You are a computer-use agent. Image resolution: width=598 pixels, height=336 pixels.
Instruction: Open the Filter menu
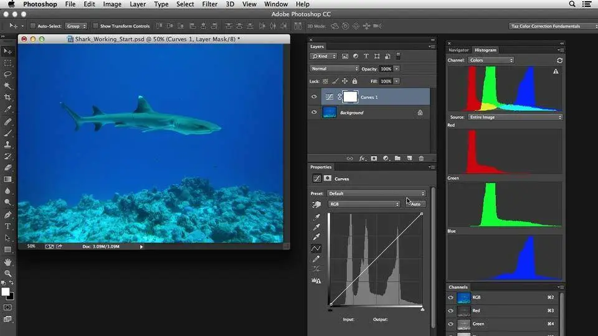(210, 4)
